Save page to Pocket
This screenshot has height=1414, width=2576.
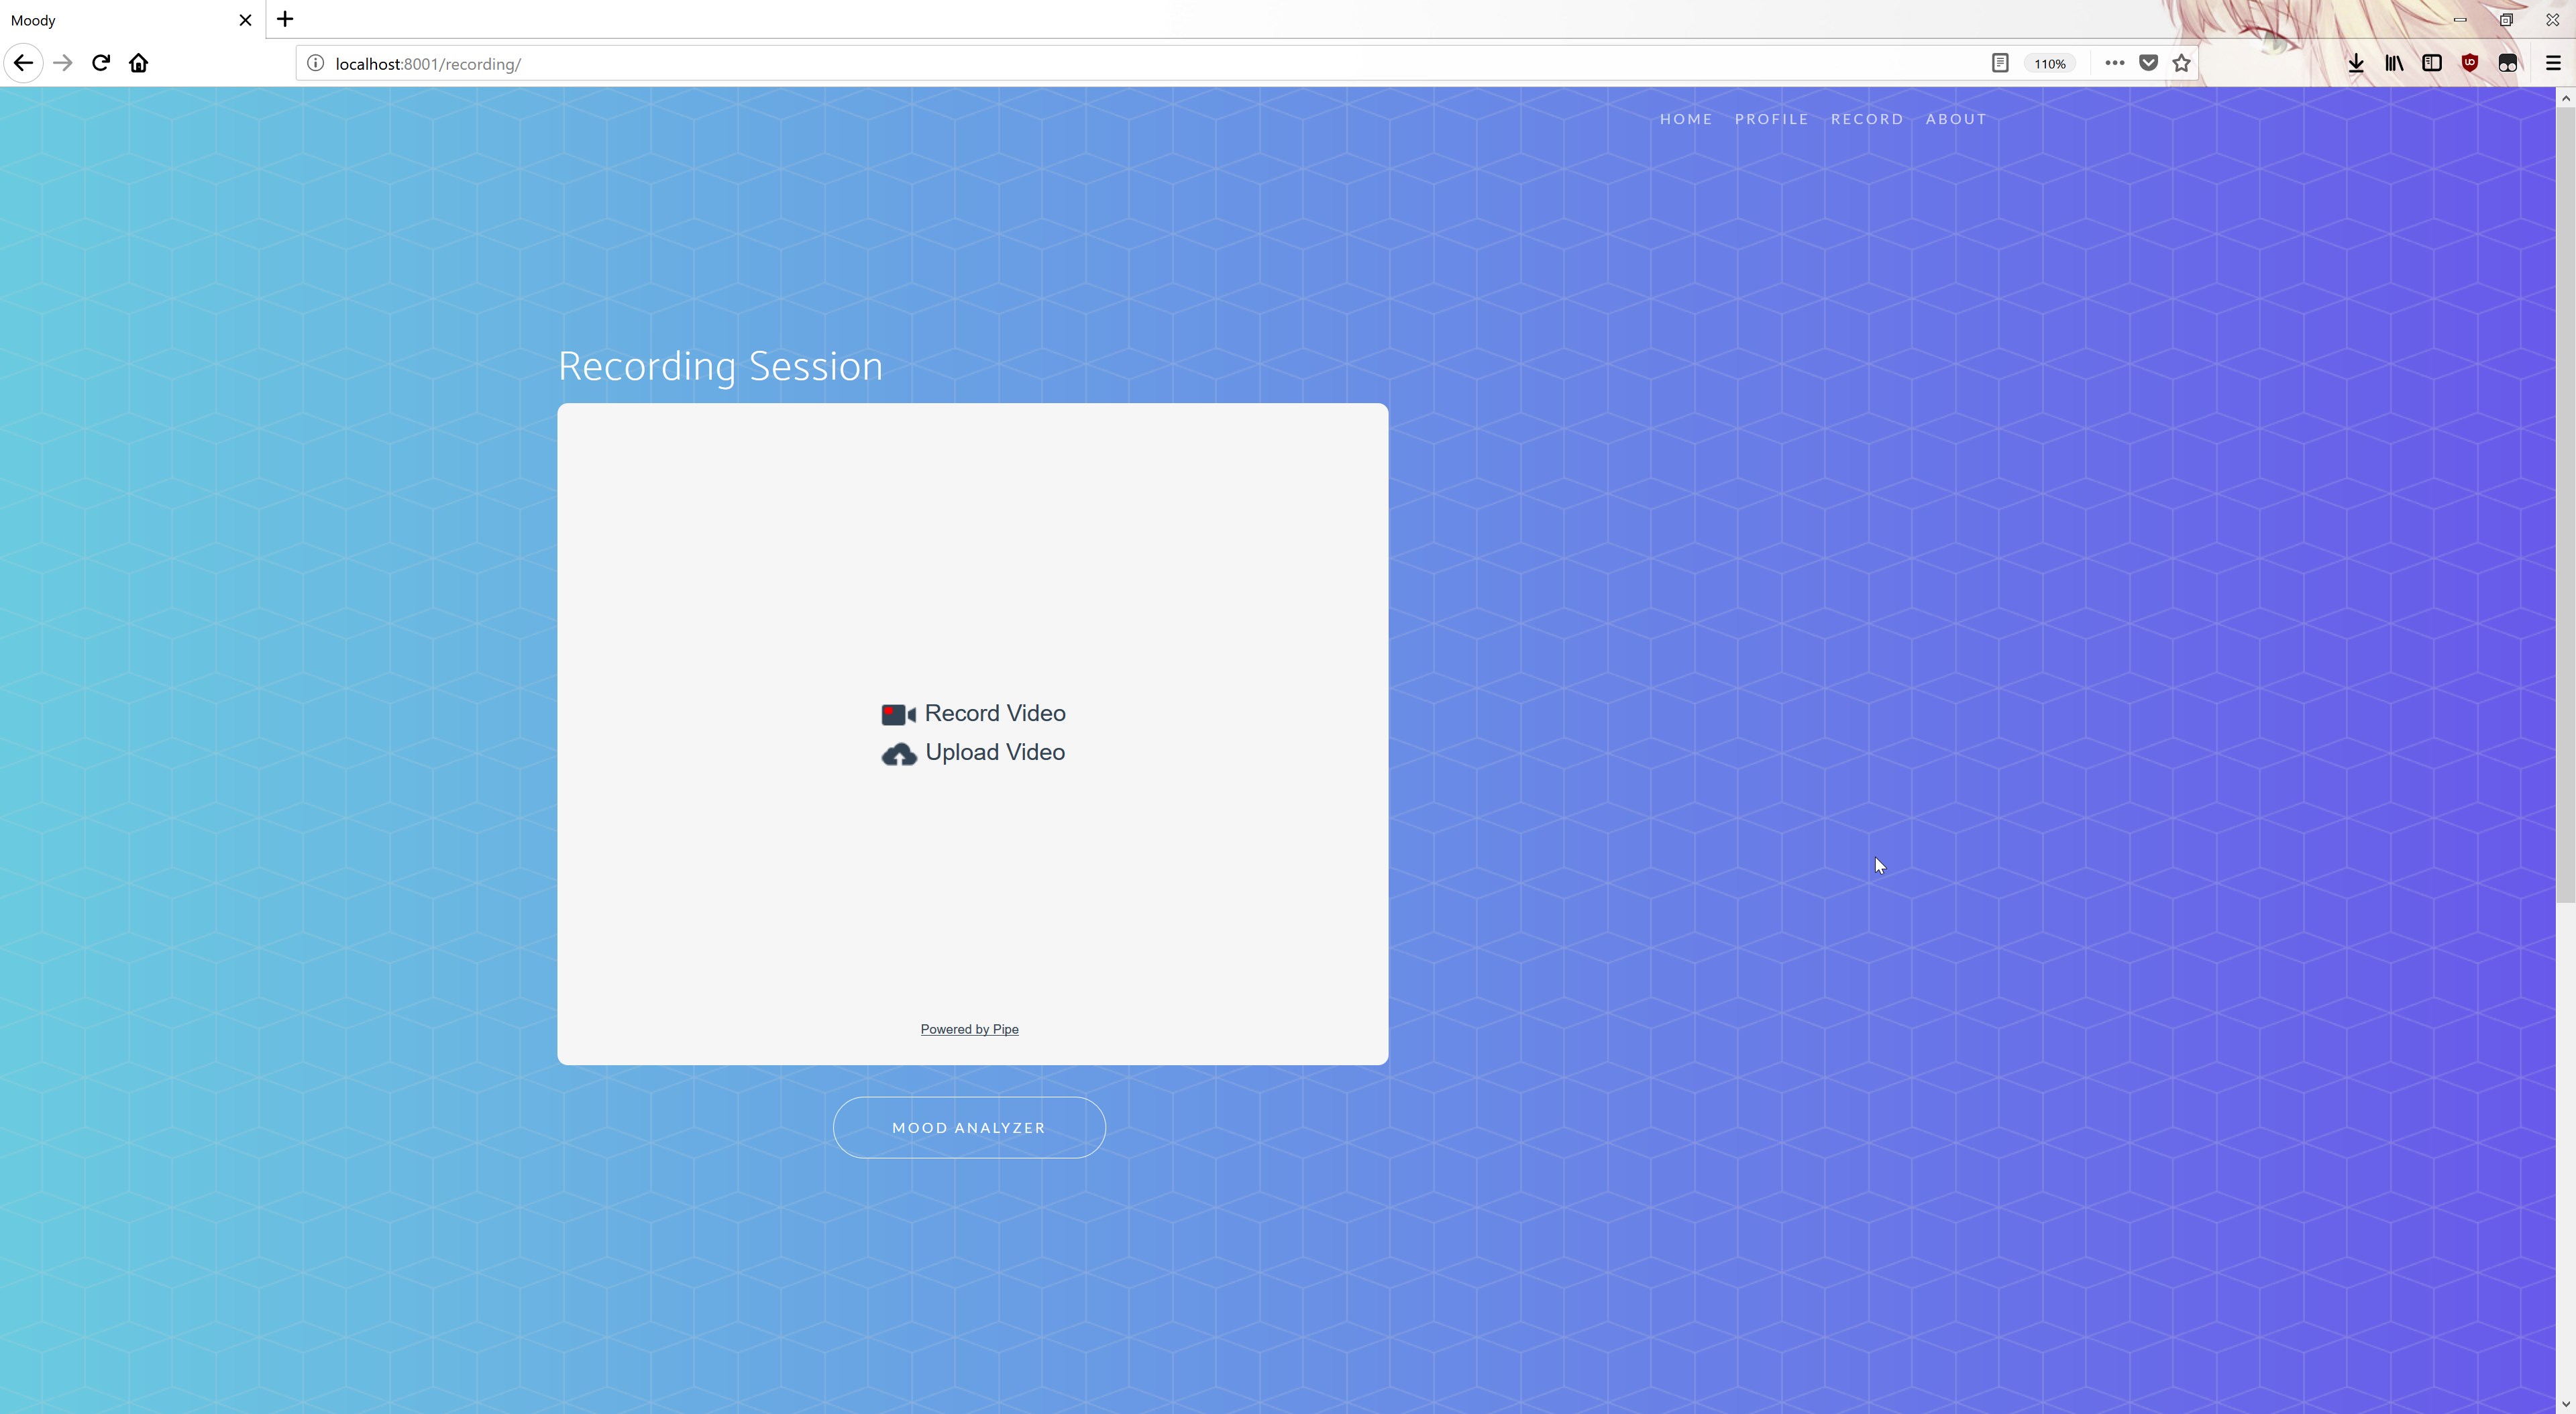point(2148,63)
